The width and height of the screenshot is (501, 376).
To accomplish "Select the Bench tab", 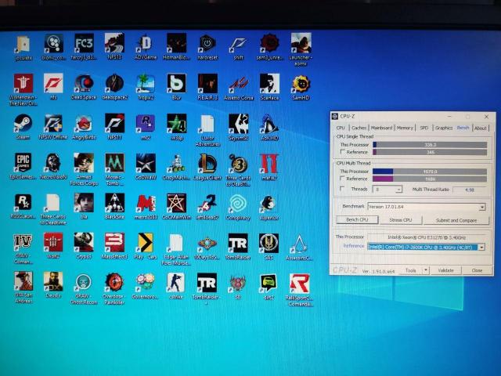I will click(x=463, y=127).
